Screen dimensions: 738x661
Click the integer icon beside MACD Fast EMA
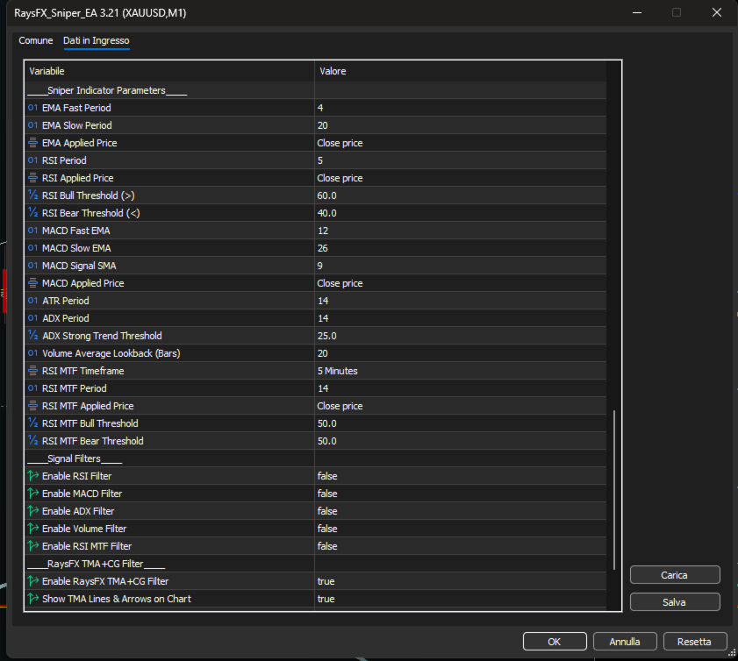click(x=32, y=231)
